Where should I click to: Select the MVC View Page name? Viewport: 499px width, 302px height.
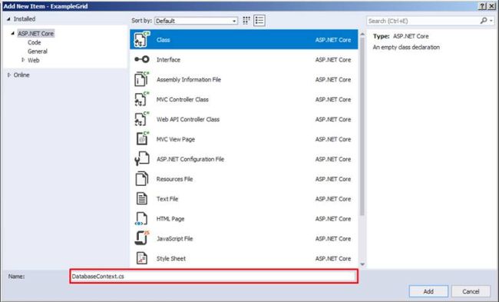[176, 139]
